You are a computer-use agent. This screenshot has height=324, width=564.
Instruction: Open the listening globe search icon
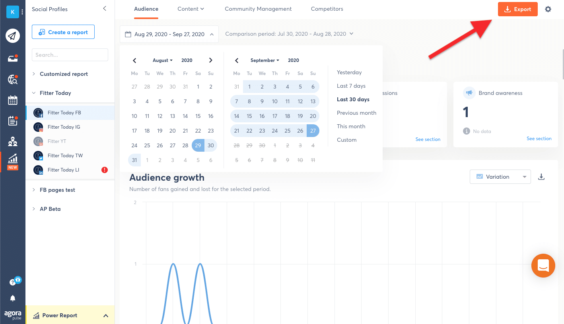pyautogui.click(x=13, y=79)
